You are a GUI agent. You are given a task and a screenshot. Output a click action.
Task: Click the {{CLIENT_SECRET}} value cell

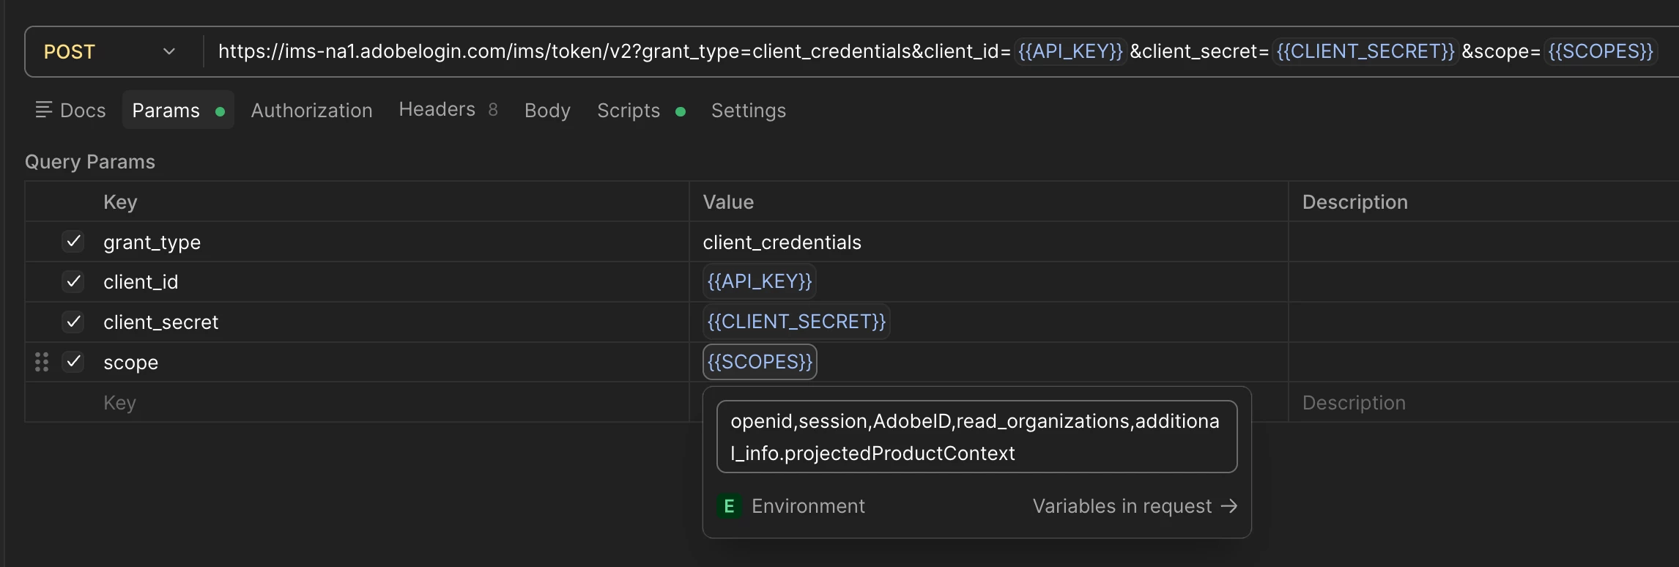(796, 322)
